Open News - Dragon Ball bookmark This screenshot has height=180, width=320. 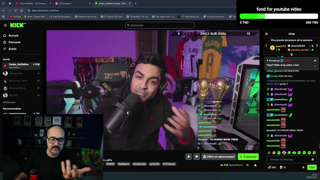[x=35, y=17]
